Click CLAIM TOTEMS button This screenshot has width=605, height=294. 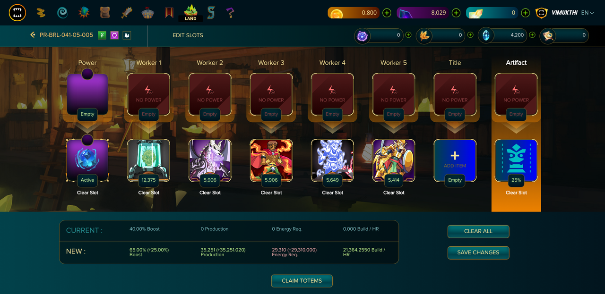(302, 281)
